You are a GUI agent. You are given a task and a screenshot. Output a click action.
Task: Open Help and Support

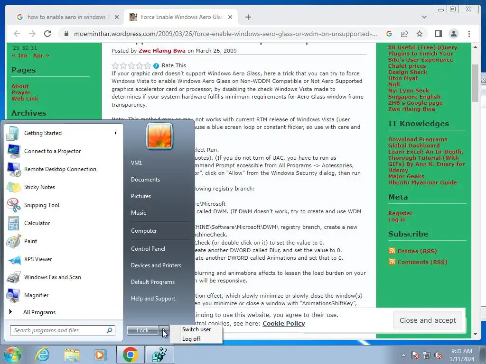pyautogui.click(x=153, y=299)
